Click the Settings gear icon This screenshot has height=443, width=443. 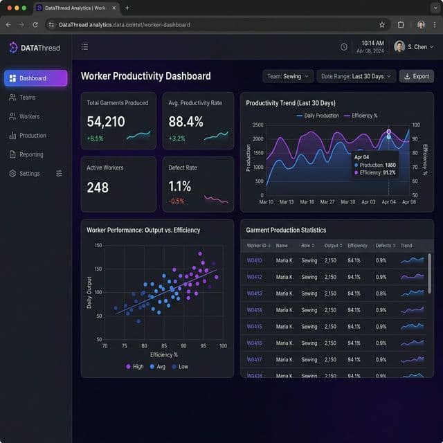12,174
